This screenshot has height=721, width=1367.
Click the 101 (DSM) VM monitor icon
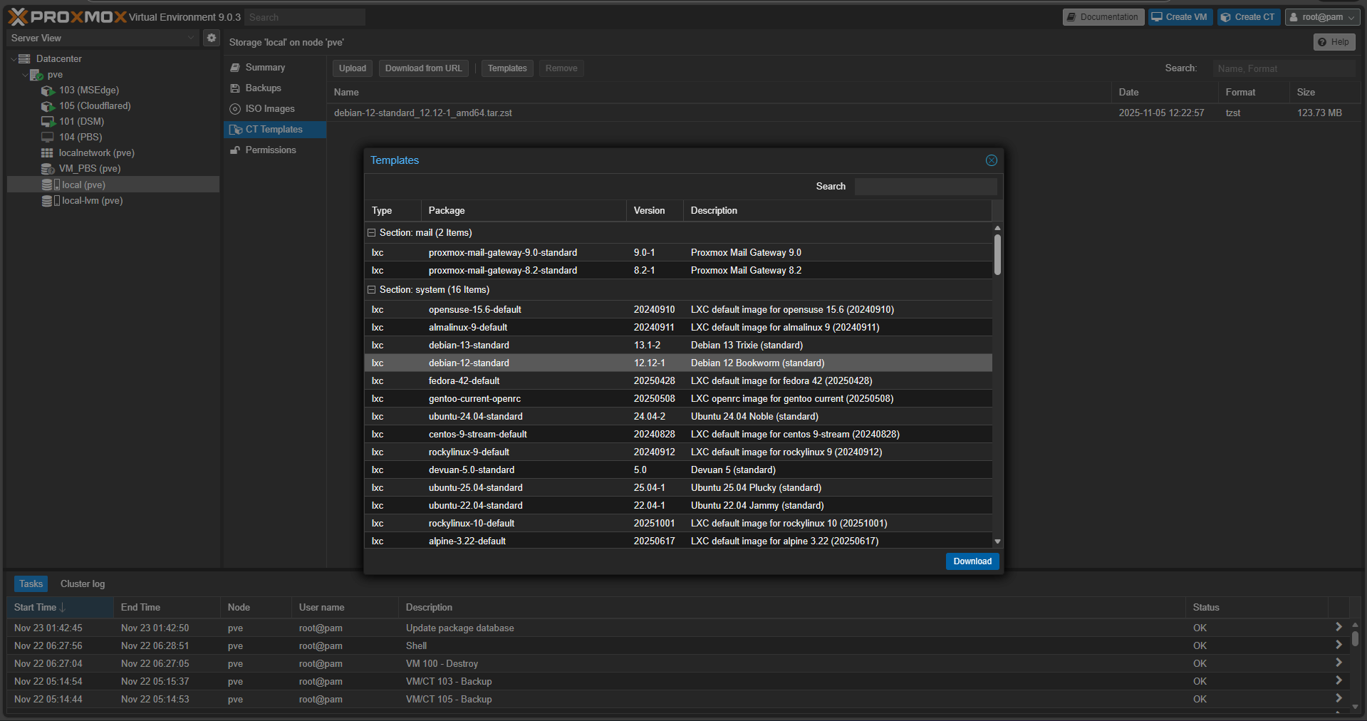pos(48,122)
